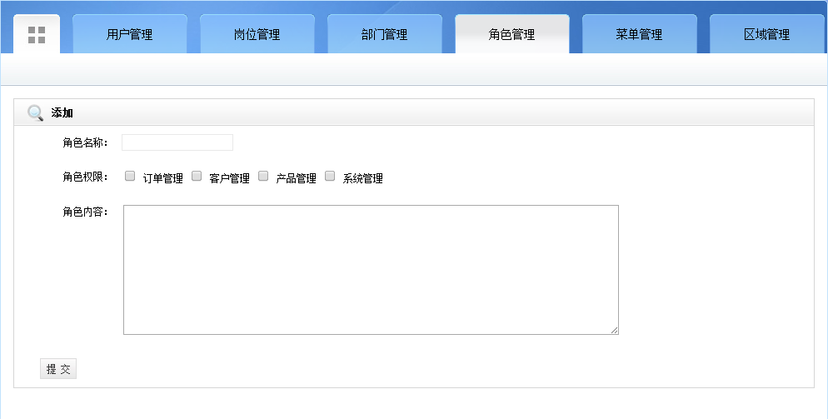Focus the 角色名称 text input field

click(177, 142)
